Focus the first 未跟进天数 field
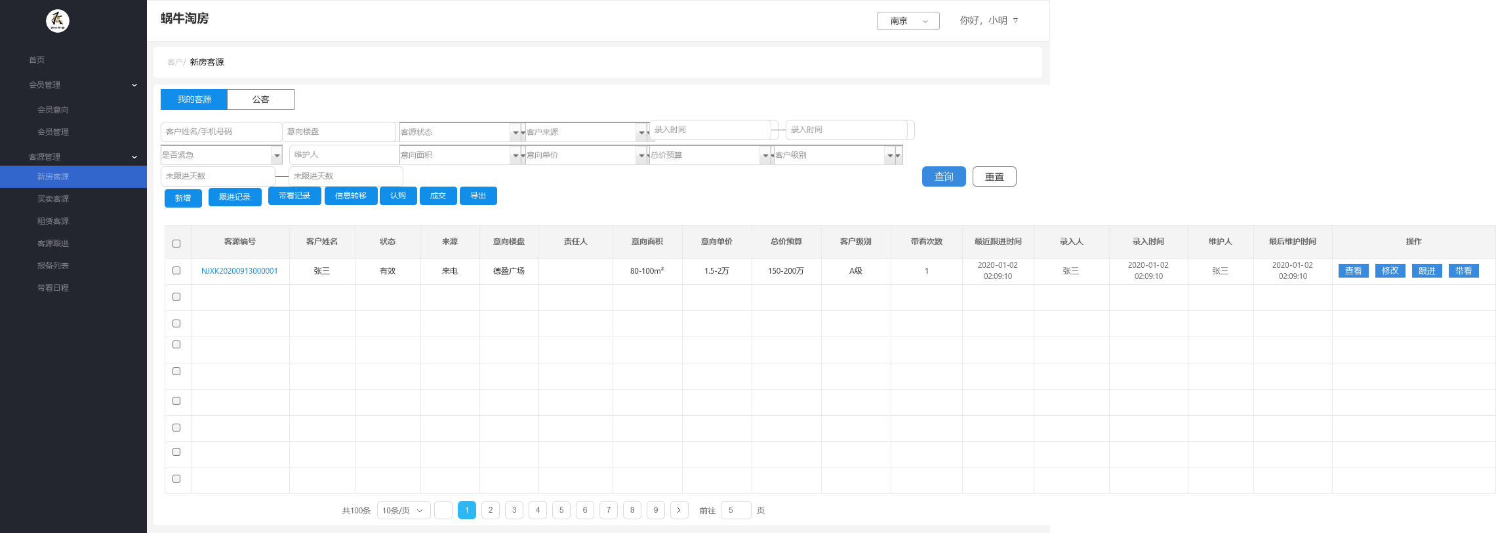 tap(218, 176)
